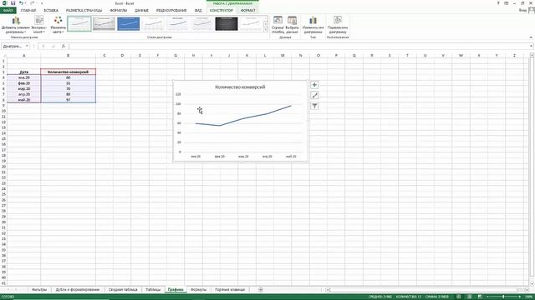The image size is (535, 300).
Task: Click the Undo arrow icon
Action: 21,3
